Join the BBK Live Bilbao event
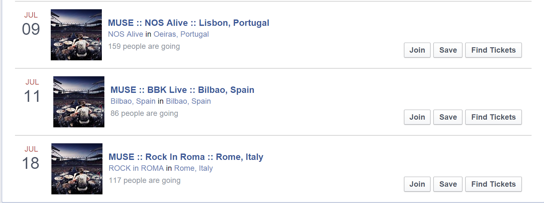The height and width of the screenshot is (203, 544). [417, 117]
